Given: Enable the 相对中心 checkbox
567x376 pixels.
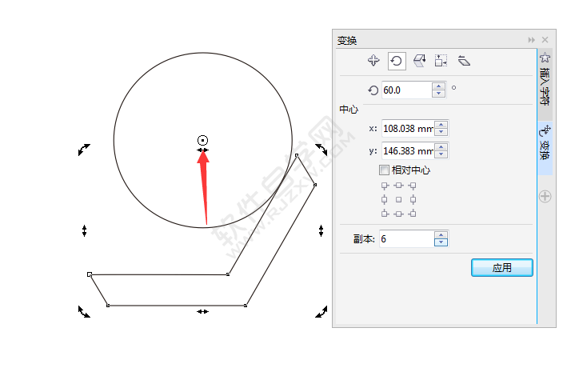Looking at the screenshot, I should [x=385, y=170].
